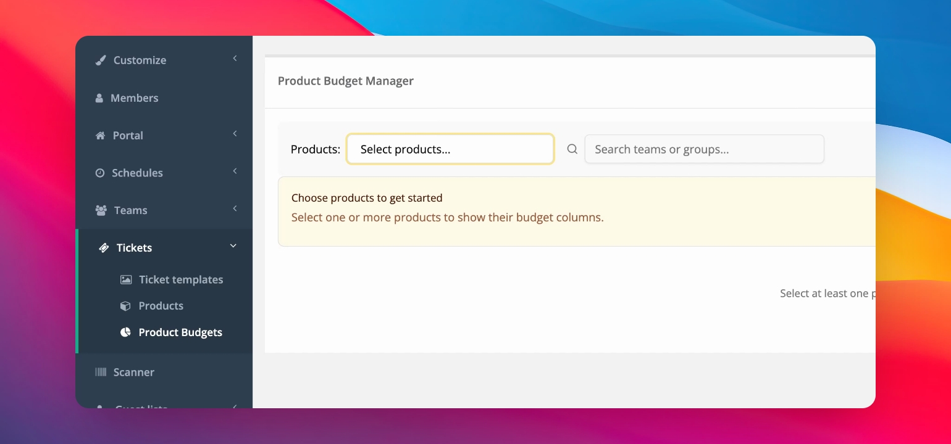Open the Scanner sidebar item

[164, 372]
